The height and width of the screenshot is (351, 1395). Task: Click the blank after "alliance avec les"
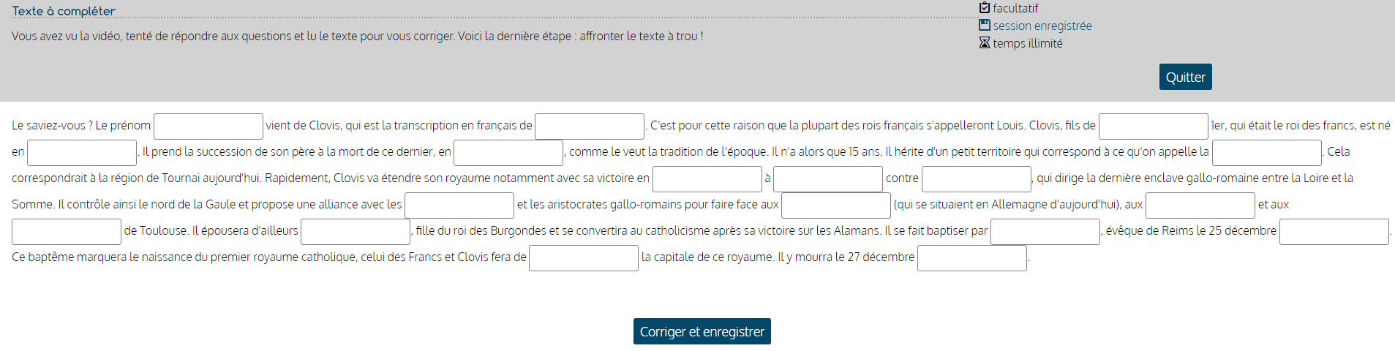[459, 205]
